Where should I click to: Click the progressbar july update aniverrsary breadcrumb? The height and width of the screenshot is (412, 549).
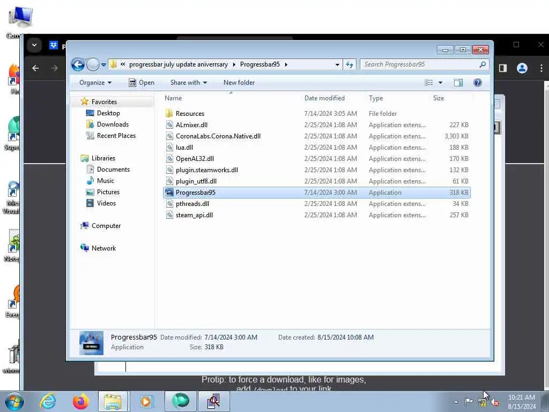(x=178, y=64)
